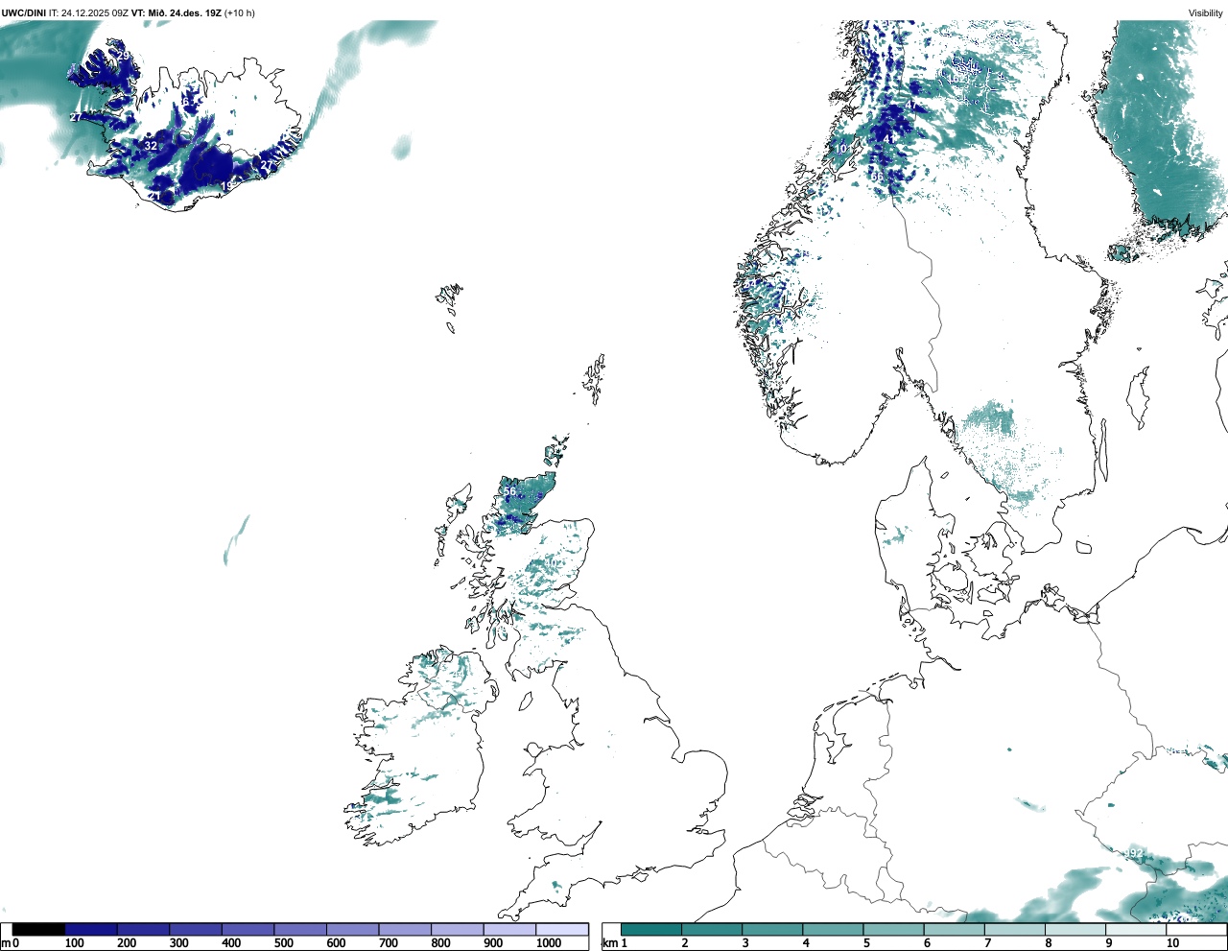Click the '7' tick on the km scale

tap(987, 943)
